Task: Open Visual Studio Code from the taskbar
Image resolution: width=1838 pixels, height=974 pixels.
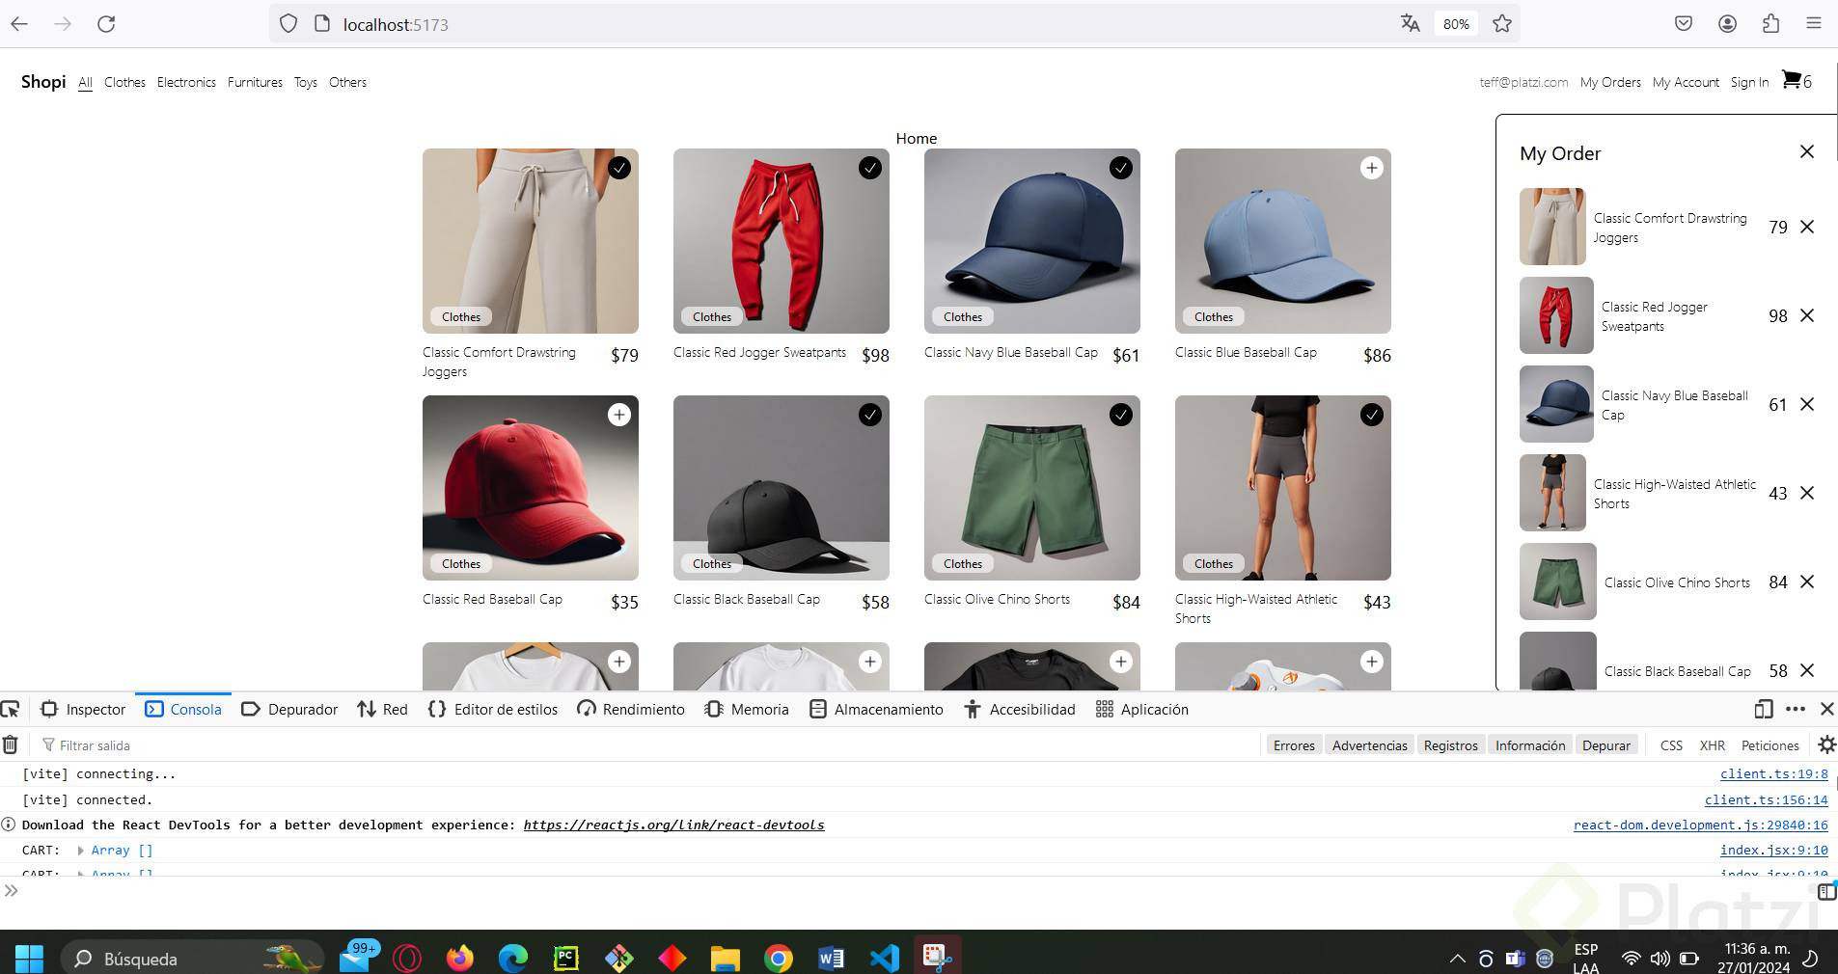Action: tap(884, 958)
